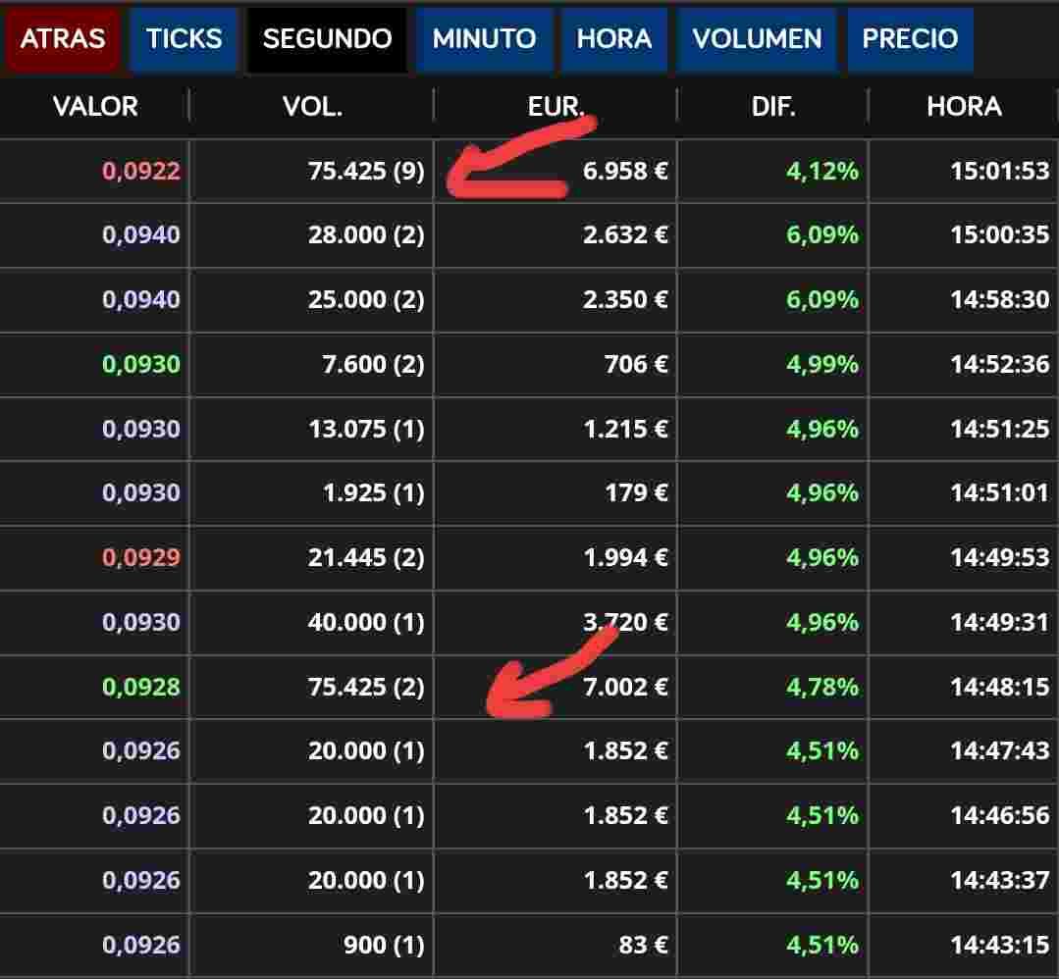
Task: Switch to HORA grouping tab
Action: click(614, 39)
